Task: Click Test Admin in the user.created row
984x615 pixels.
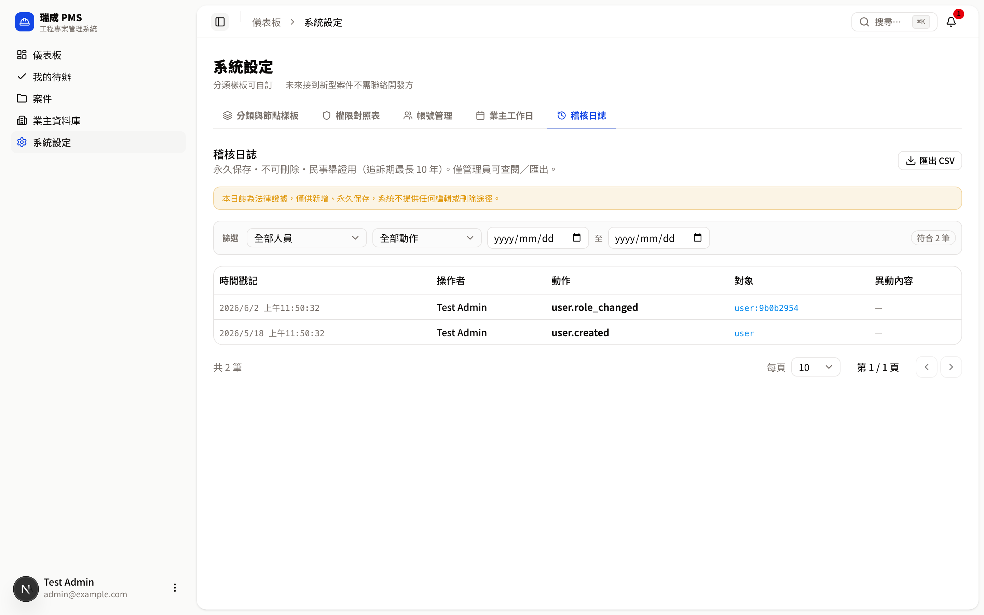Action: [462, 333]
